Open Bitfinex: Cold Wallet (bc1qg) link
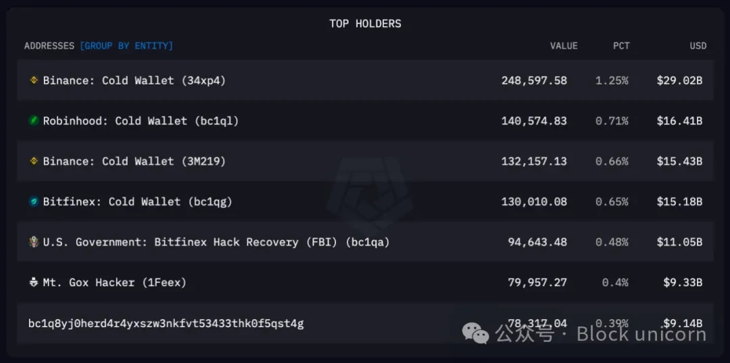 pos(137,202)
